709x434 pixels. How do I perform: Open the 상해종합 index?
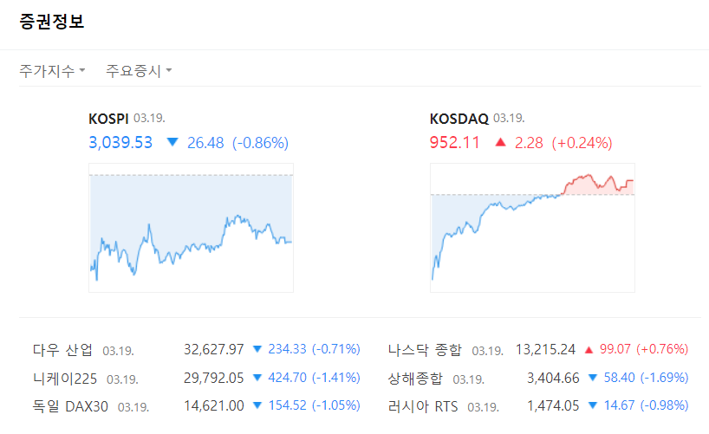(x=415, y=378)
